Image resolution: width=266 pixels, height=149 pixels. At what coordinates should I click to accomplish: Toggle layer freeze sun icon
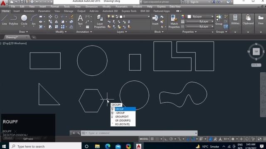pos(113,17)
